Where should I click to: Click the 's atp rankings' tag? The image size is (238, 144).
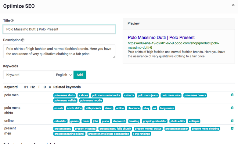pyautogui.click(x=141, y=134)
